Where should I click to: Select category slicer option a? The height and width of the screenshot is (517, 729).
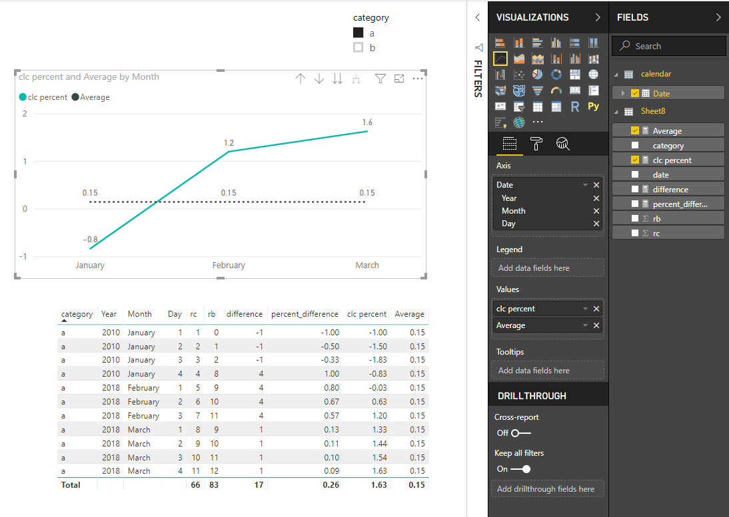pyautogui.click(x=359, y=33)
